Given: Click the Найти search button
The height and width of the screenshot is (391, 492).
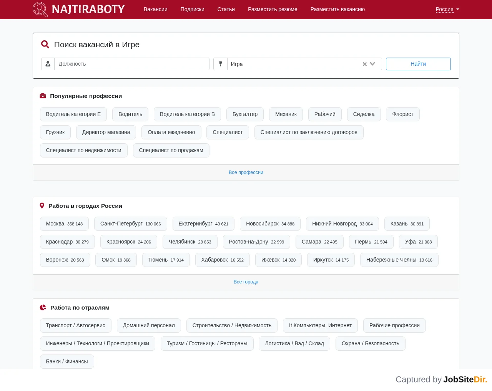Looking at the screenshot, I should click(418, 64).
